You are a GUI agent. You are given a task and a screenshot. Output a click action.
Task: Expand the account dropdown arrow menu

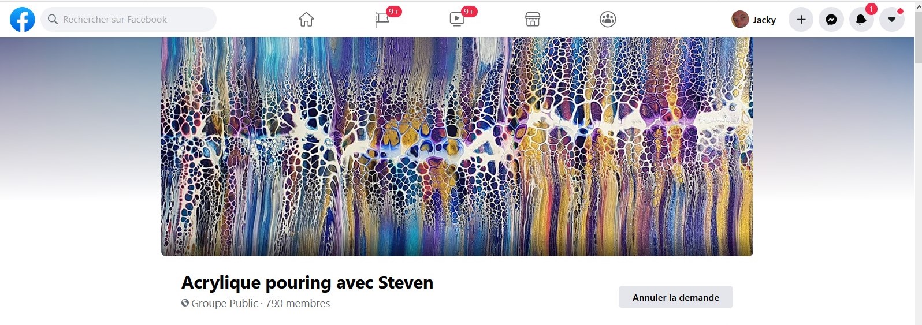coord(891,20)
